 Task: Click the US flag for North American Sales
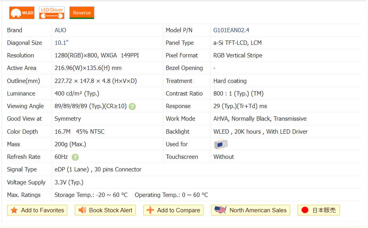220,210
